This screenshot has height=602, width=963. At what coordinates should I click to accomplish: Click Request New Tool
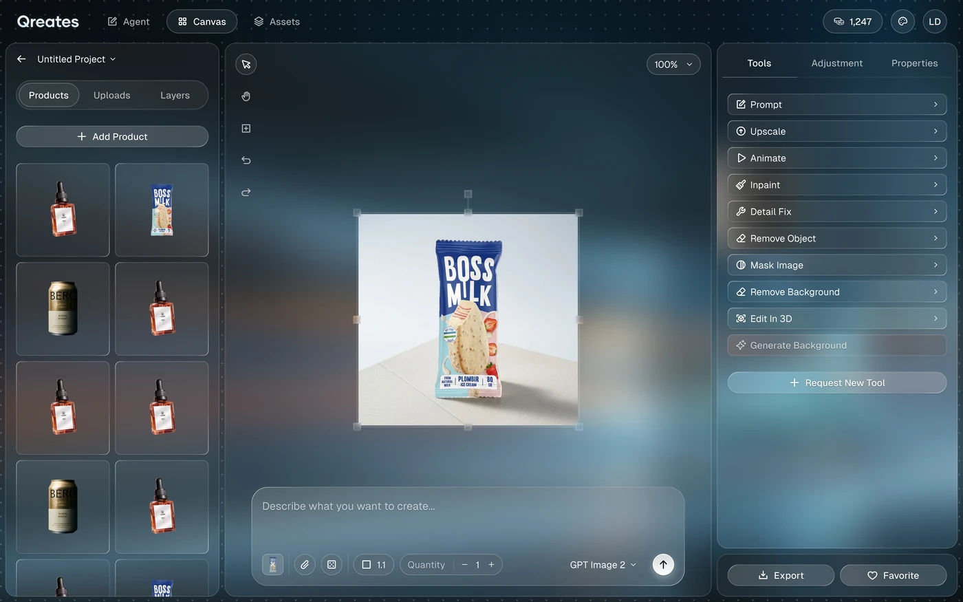837,383
